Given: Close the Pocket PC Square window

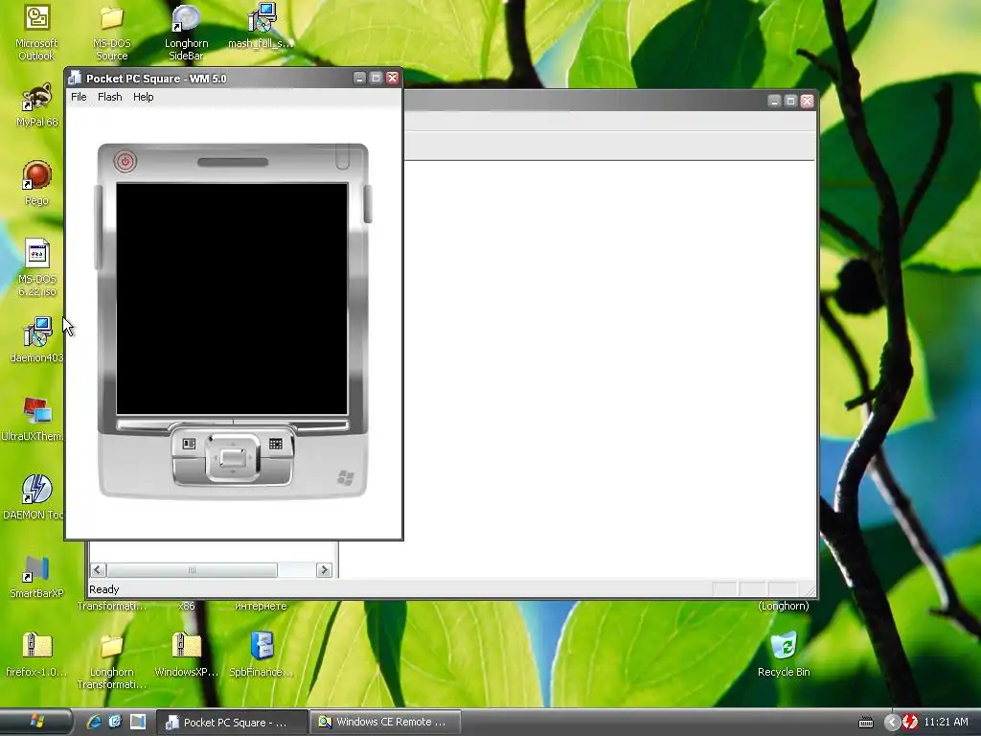Looking at the screenshot, I should (392, 78).
